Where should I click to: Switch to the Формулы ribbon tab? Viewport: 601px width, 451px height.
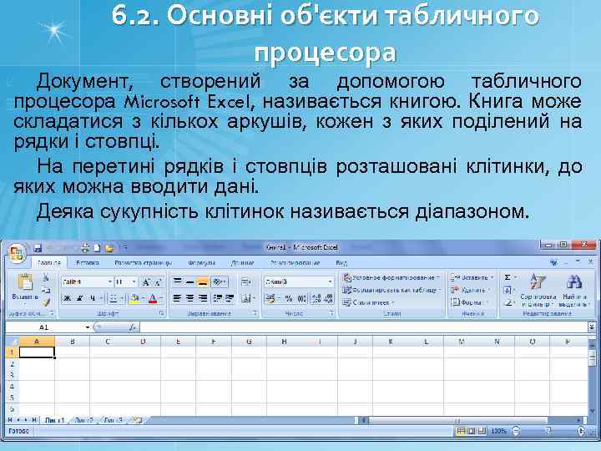click(201, 263)
